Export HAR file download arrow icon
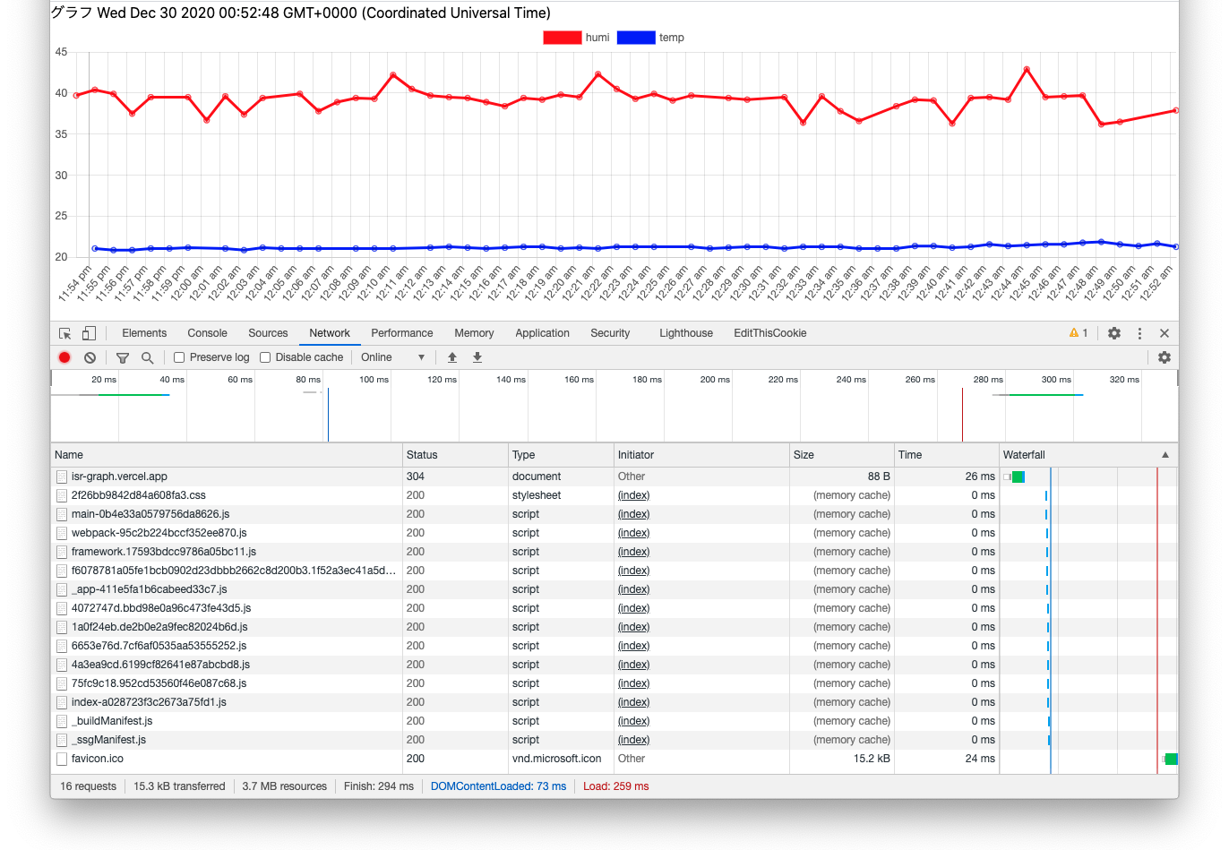The height and width of the screenshot is (850, 1229). (477, 357)
